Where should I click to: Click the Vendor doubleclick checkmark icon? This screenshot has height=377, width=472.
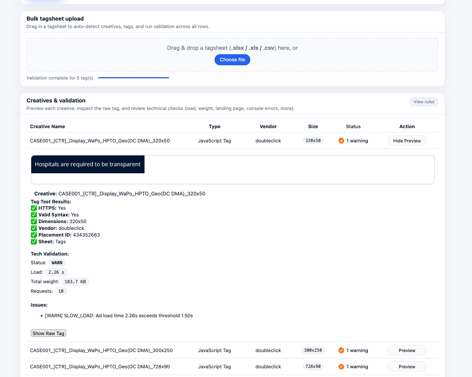[x=34, y=228]
